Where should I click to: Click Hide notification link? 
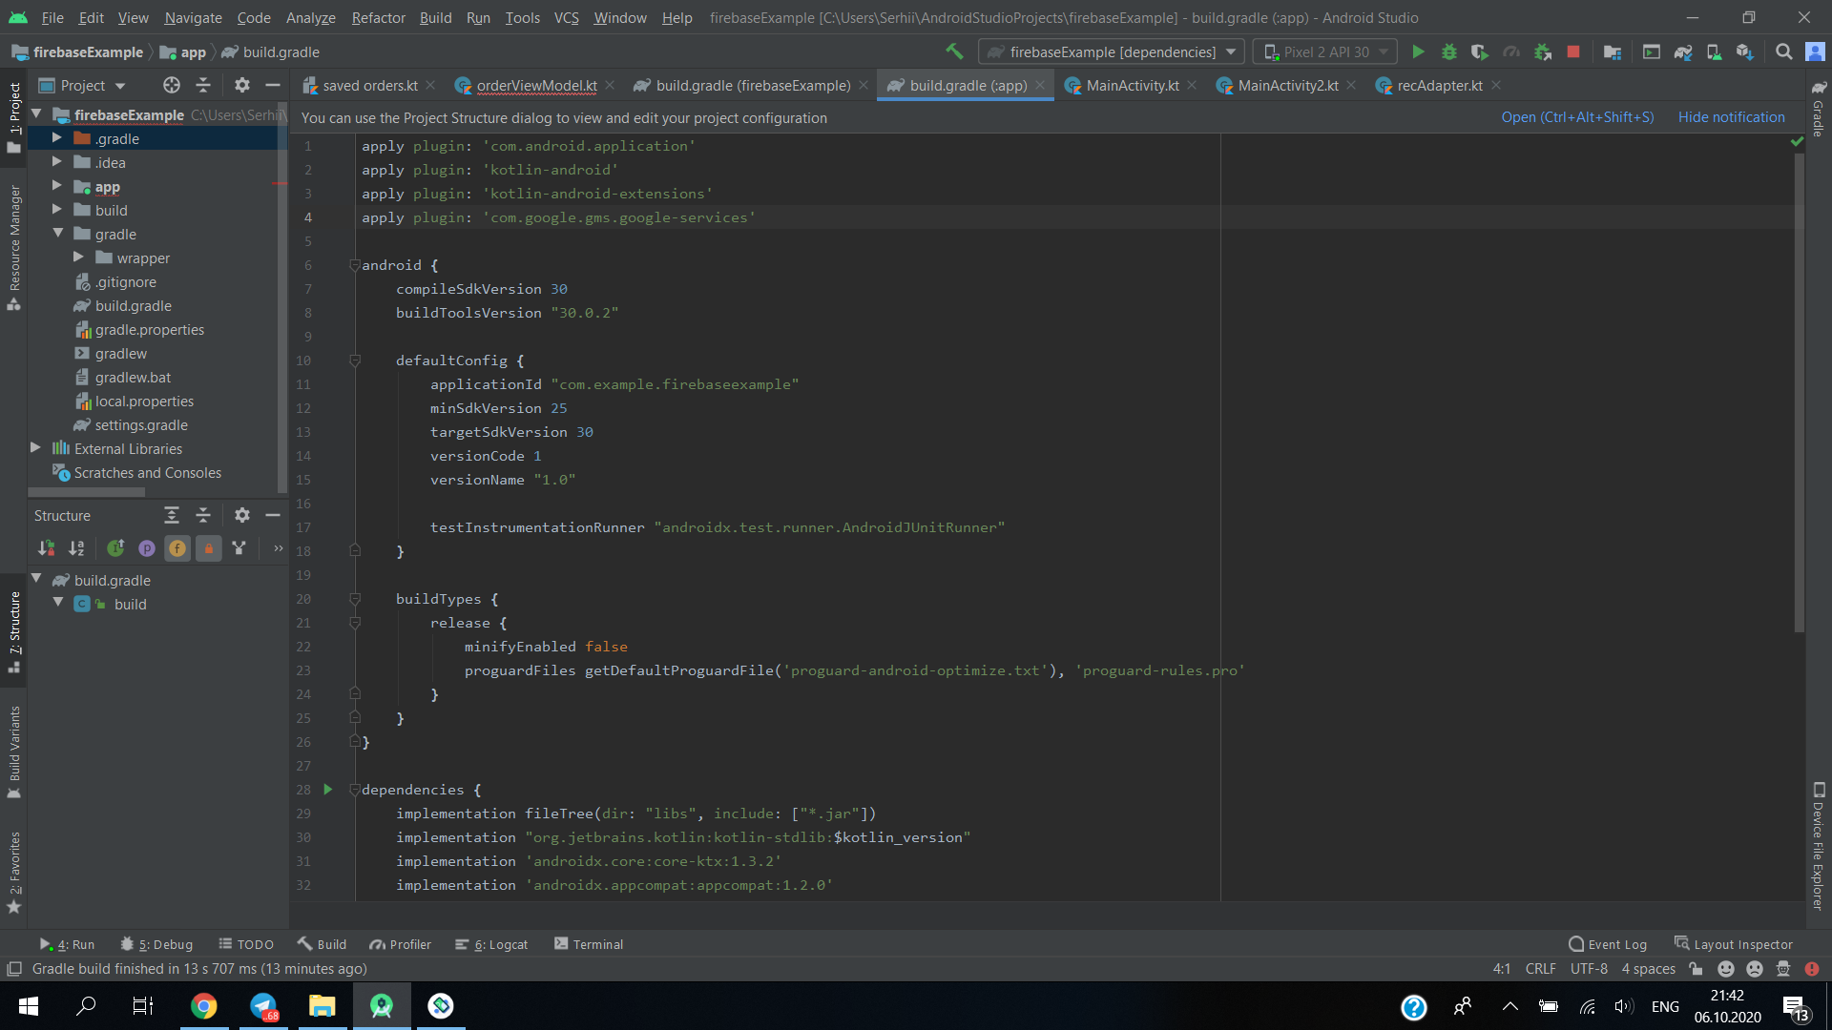1731,117
